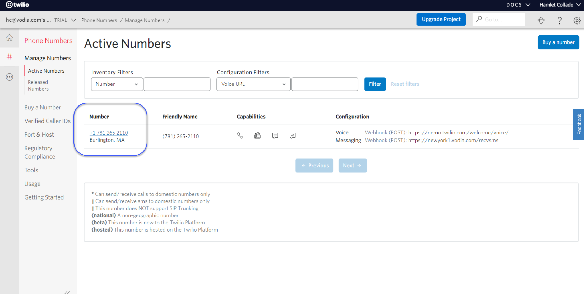This screenshot has width=584, height=294.
Task: Click the Phone Numbers sidebar heading
Action: [48, 41]
